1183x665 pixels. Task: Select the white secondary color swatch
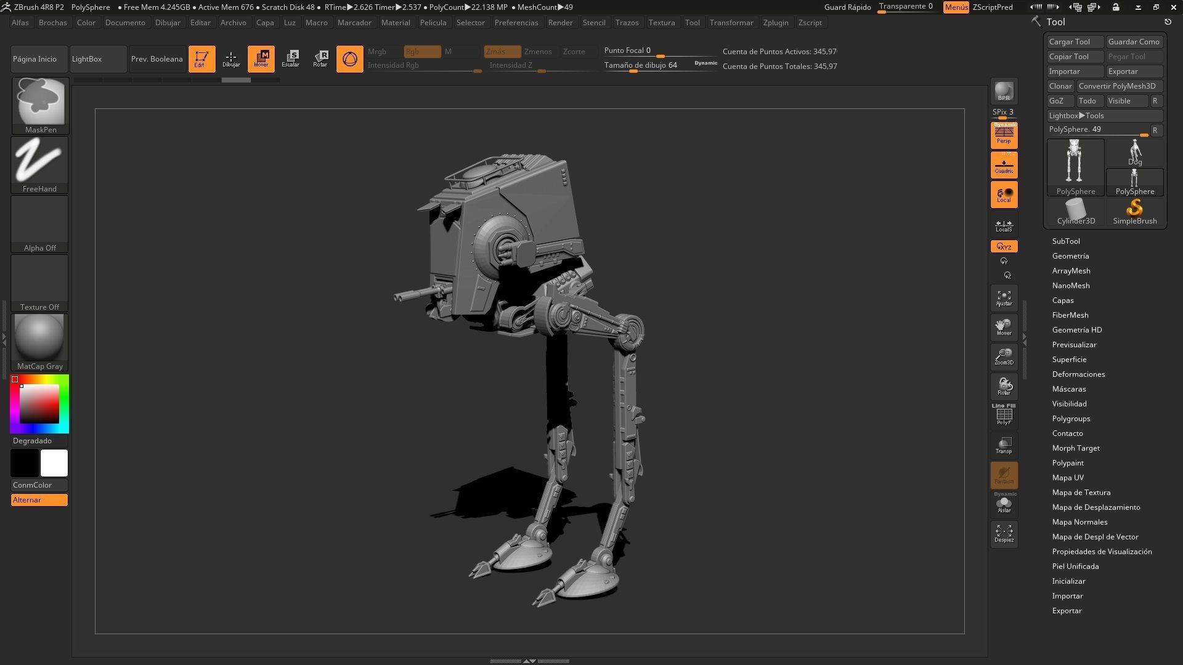click(x=54, y=463)
